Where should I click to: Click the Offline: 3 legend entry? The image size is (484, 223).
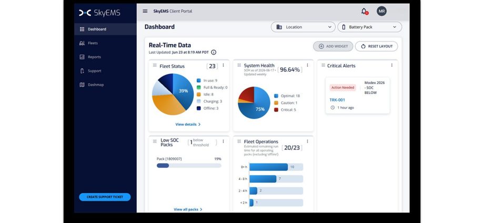207,108
